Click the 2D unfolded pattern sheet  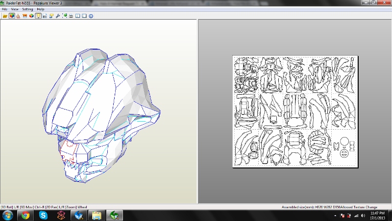click(x=295, y=111)
